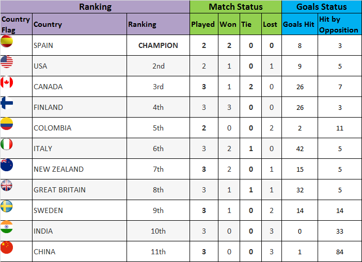This screenshot has height=262, width=362.
Task: Click the New Zealand flag icon
Action: (7, 165)
